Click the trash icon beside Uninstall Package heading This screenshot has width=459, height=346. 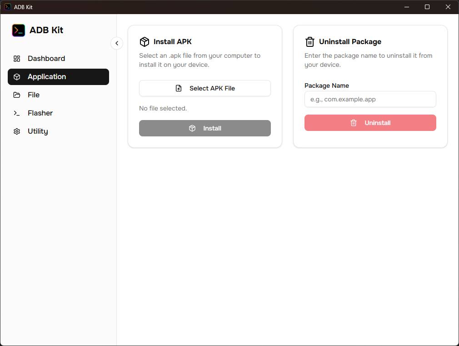309,42
